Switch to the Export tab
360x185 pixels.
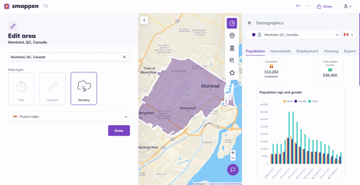(x=350, y=51)
